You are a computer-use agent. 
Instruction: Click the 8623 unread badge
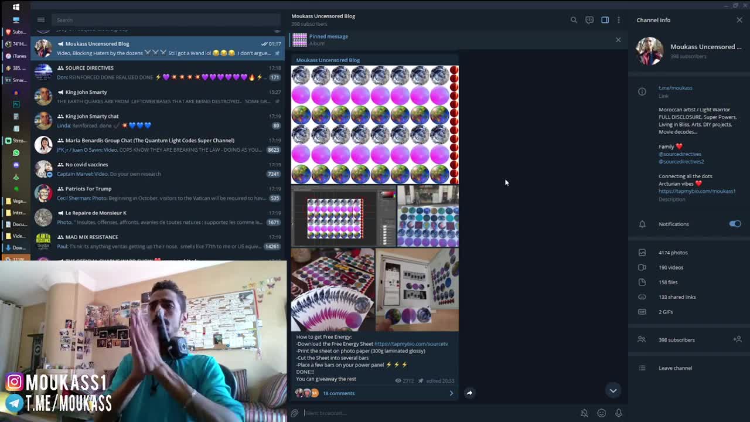point(274,150)
